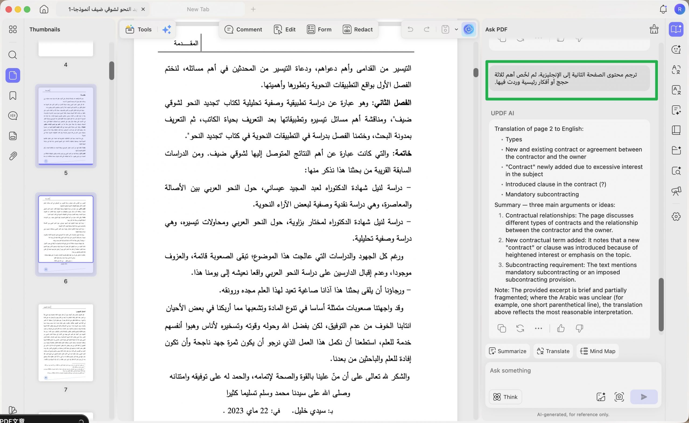Close the Arabic document tab

tap(143, 9)
